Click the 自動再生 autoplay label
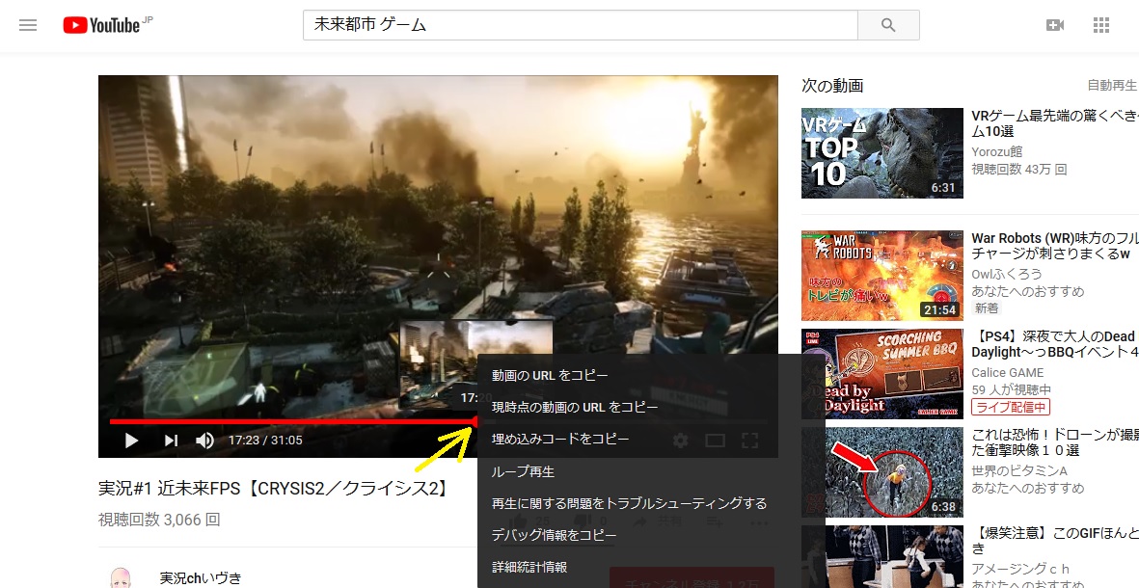 click(1112, 86)
